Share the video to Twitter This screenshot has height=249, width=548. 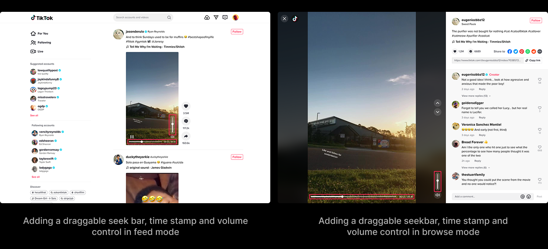515,51
